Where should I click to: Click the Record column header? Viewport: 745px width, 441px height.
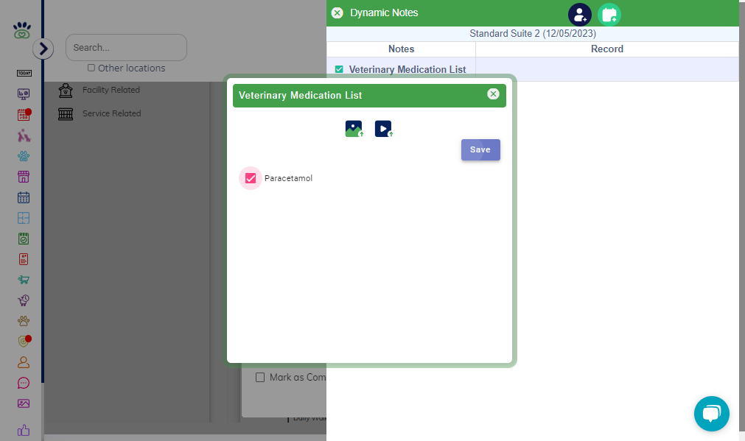(x=606, y=49)
